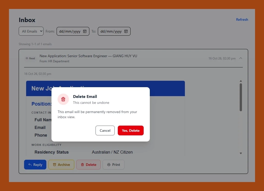
Task: Archive the email
Action: click(x=61, y=165)
